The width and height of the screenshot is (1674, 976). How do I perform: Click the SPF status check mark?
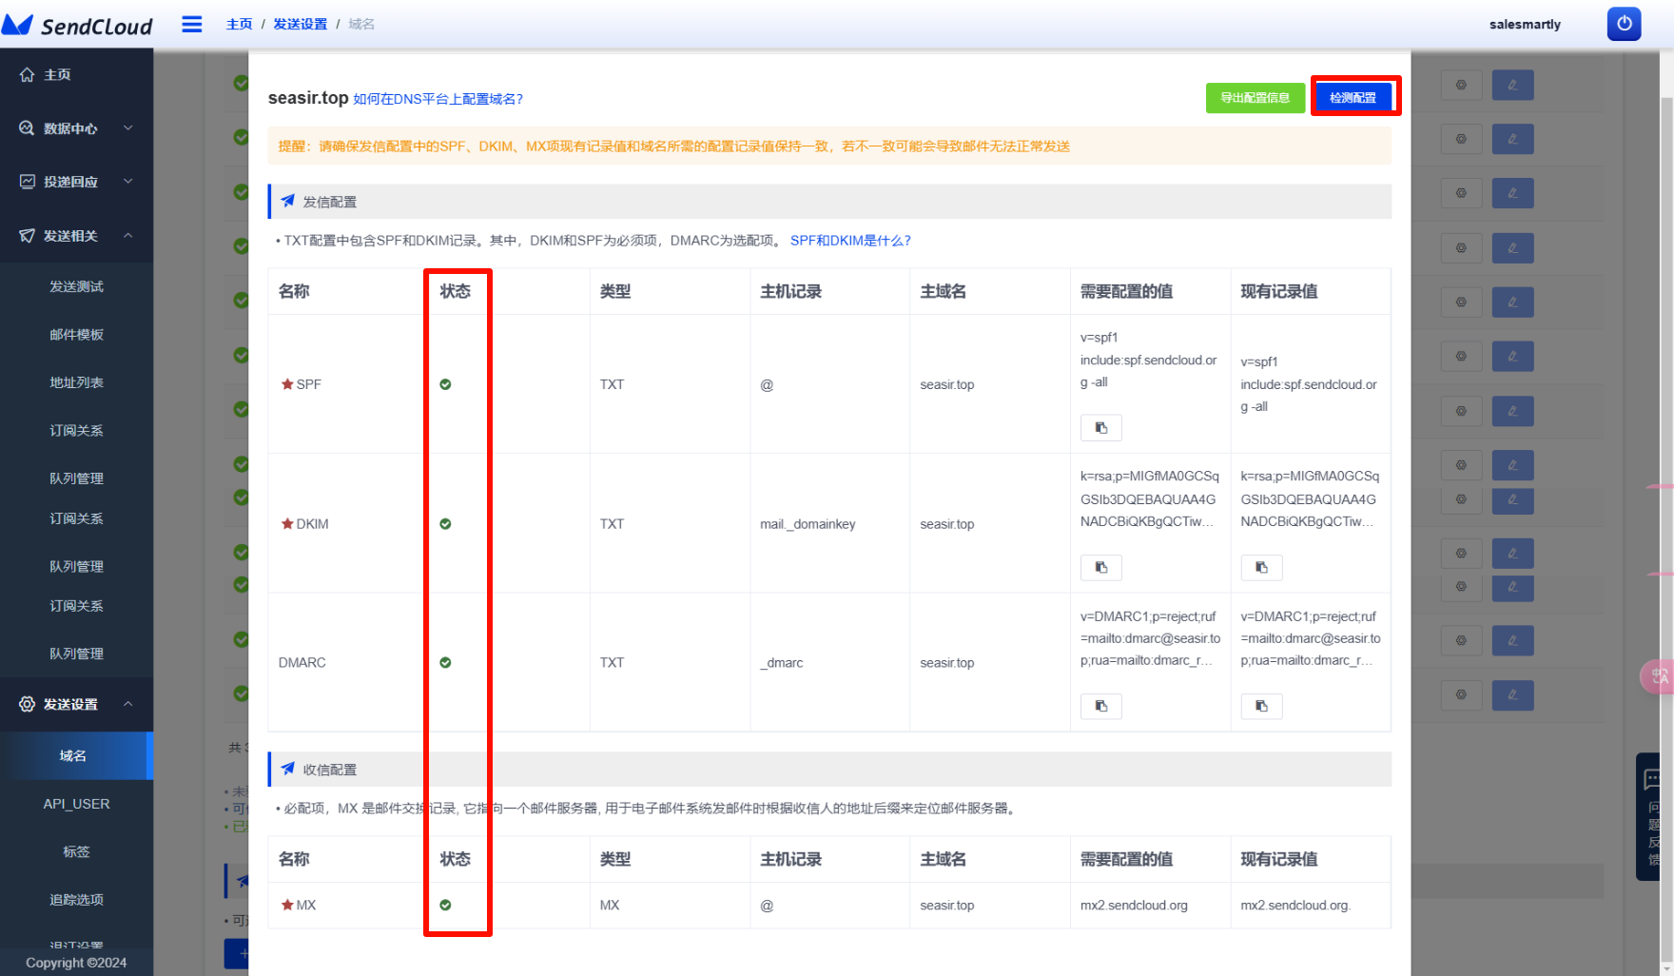[x=445, y=384]
